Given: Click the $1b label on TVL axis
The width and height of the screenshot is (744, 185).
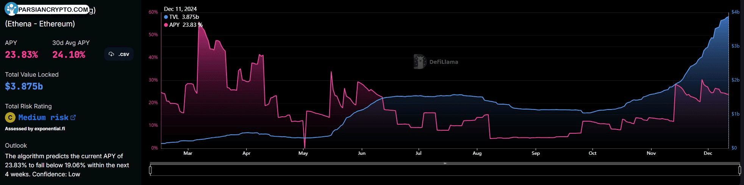Looking at the screenshot, I should tap(735, 114).
